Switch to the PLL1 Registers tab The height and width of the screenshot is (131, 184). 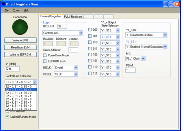click(x=73, y=17)
